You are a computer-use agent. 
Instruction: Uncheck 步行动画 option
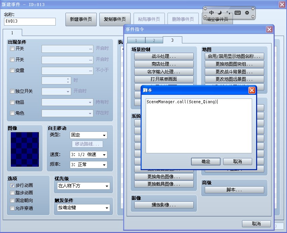[12, 186]
